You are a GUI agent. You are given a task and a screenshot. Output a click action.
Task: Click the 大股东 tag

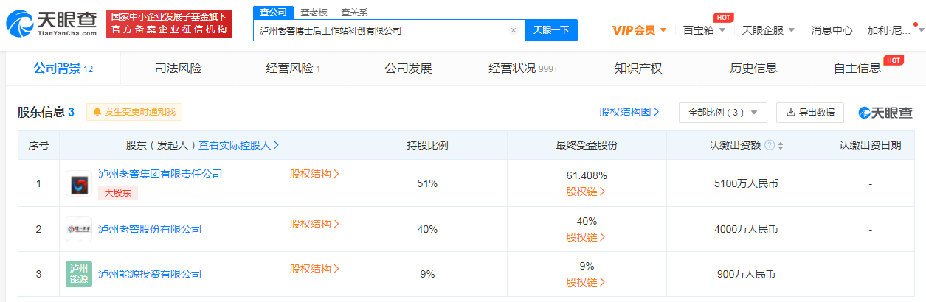pyautogui.click(x=118, y=193)
